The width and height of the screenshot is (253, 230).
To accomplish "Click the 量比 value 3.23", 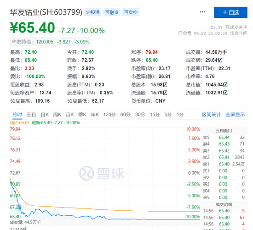I will (x=29, y=68).
